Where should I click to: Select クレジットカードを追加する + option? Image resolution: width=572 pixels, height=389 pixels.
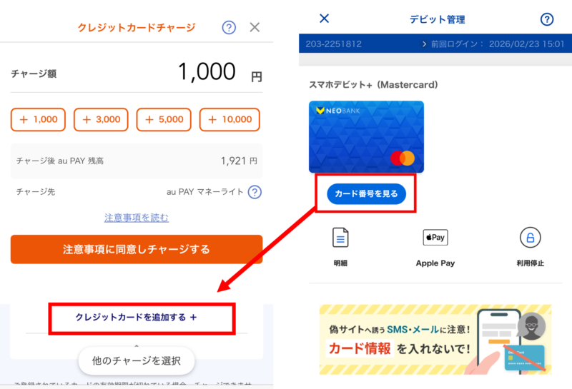(136, 317)
